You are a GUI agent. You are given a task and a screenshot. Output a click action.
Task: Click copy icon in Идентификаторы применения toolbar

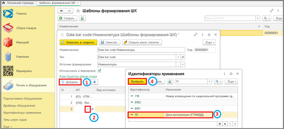[x=170, y=82]
